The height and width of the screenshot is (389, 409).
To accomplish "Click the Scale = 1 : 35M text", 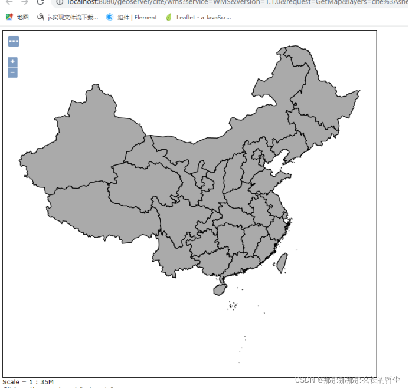I will coord(28,382).
